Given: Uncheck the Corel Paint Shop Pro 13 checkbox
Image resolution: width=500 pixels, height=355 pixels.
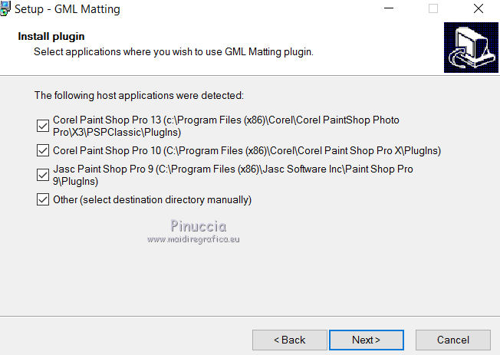Looking at the screenshot, I should pos(42,126).
